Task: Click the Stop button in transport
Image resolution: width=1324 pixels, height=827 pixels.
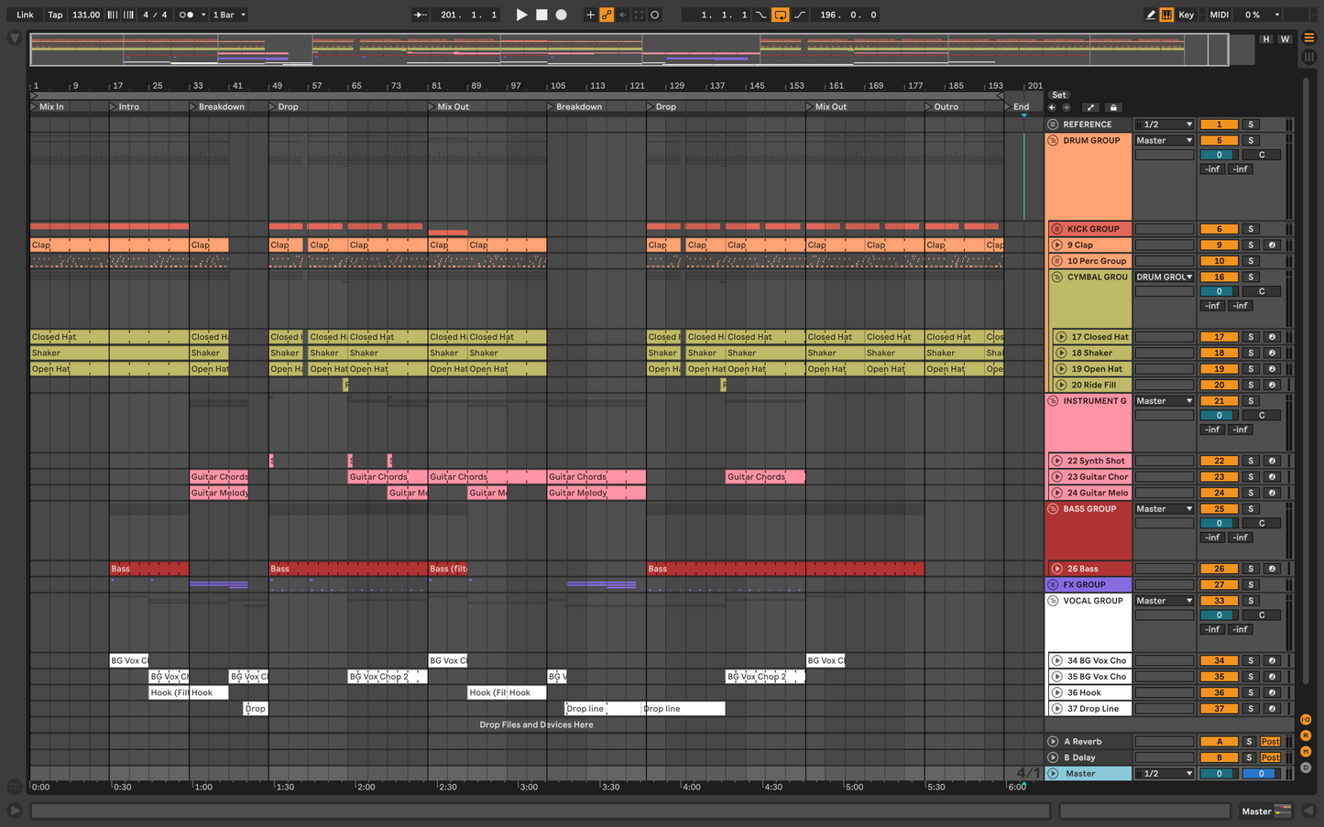Action: pyautogui.click(x=542, y=15)
